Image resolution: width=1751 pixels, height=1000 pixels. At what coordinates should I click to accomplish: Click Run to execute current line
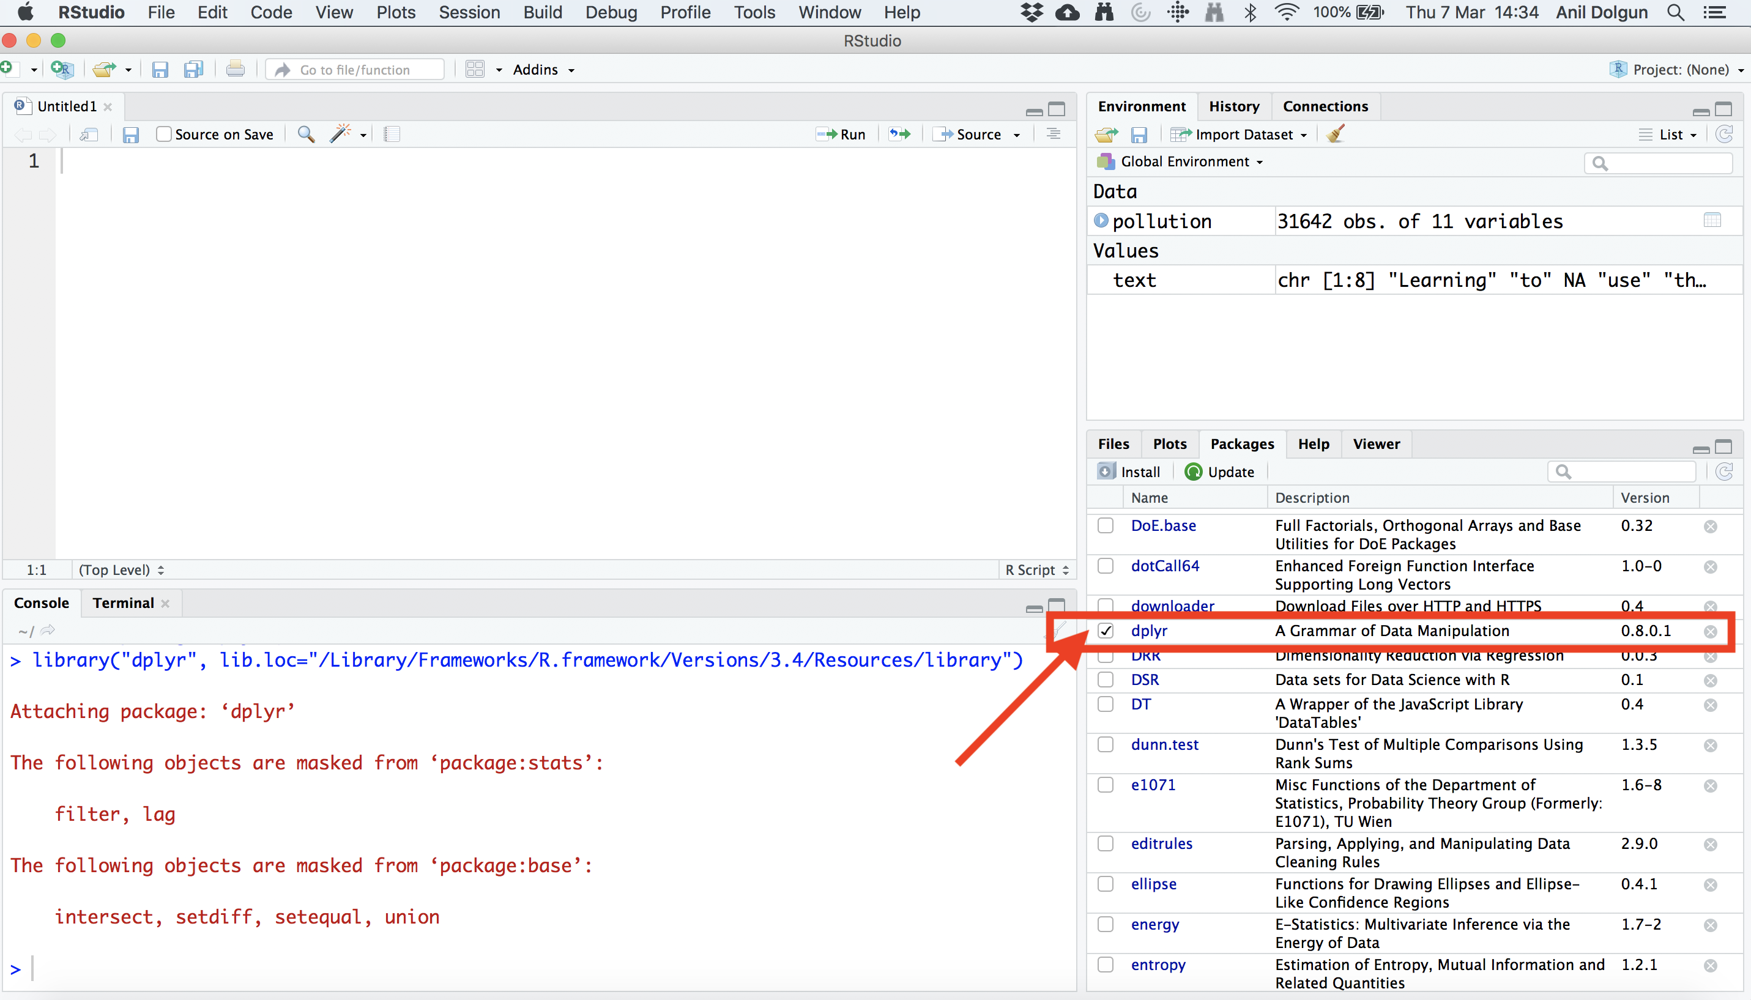[841, 135]
